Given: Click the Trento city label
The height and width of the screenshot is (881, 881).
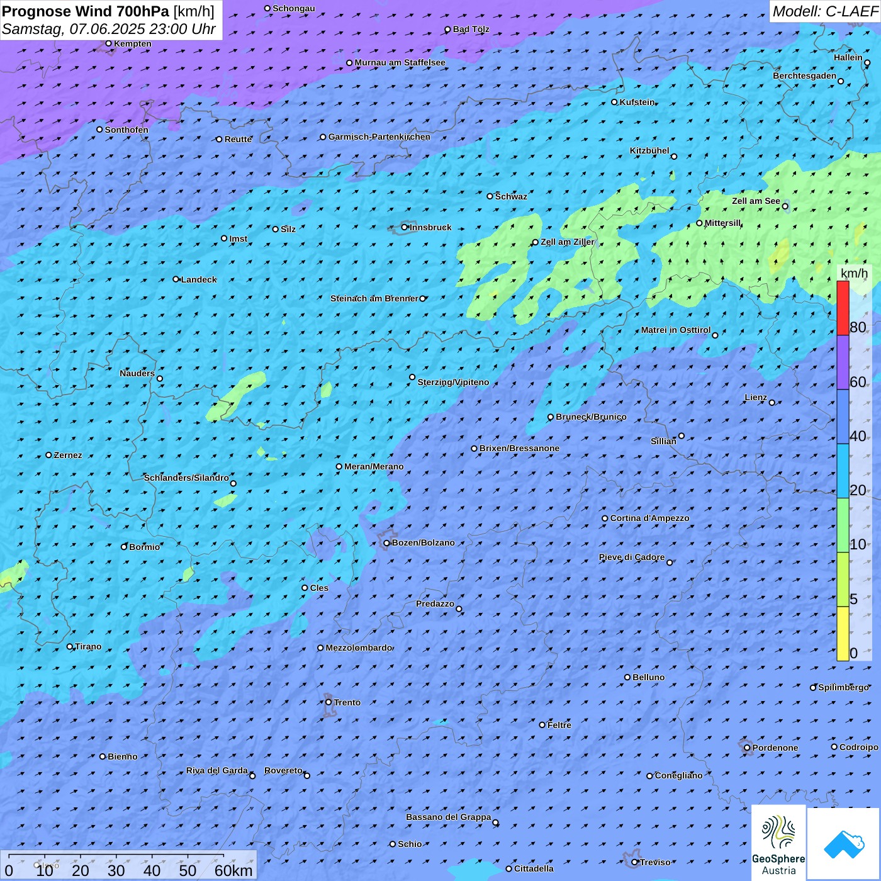Looking at the screenshot, I should (x=347, y=702).
